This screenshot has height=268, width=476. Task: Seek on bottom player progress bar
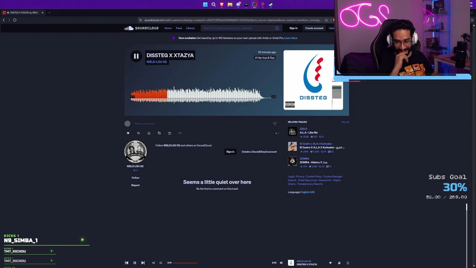[x=221, y=263]
